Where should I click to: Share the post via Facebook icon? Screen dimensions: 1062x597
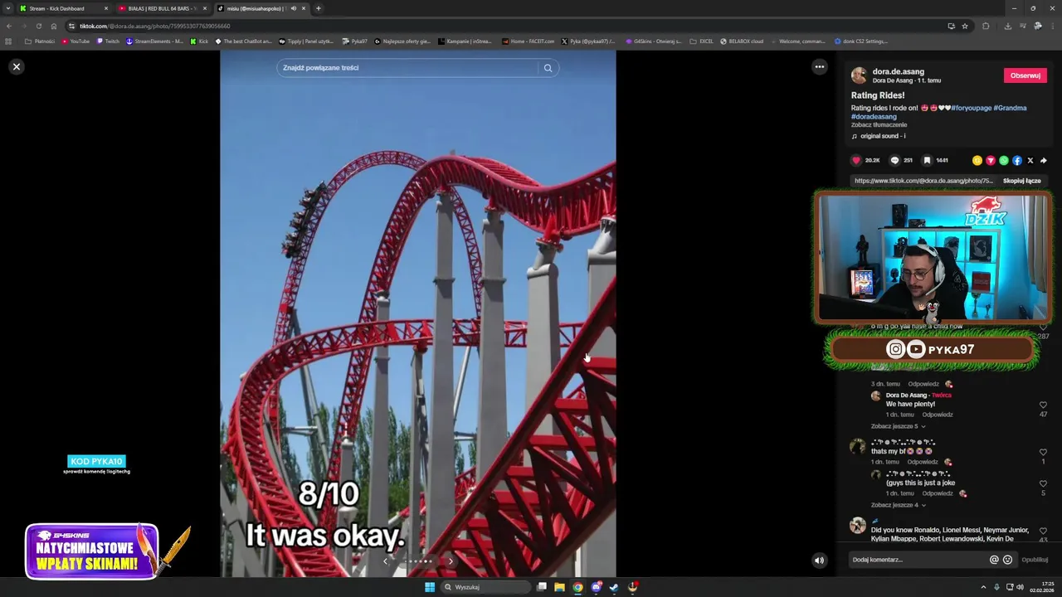1017,160
